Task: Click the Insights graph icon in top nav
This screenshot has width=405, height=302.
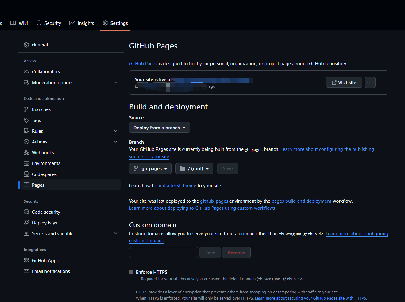Action: 72,23
